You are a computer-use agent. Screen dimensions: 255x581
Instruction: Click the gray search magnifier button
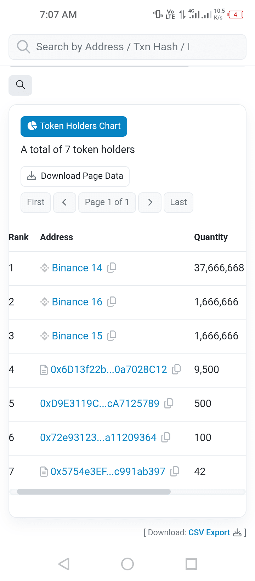click(21, 85)
